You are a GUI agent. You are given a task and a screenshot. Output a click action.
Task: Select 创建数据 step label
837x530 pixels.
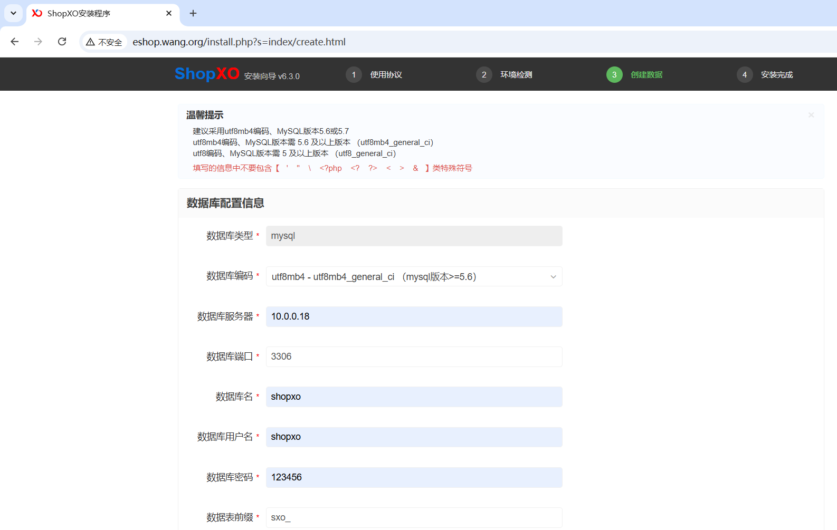coord(646,75)
